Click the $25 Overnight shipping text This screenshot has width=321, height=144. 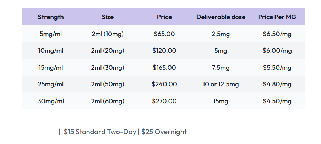pyautogui.click(x=164, y=132)
